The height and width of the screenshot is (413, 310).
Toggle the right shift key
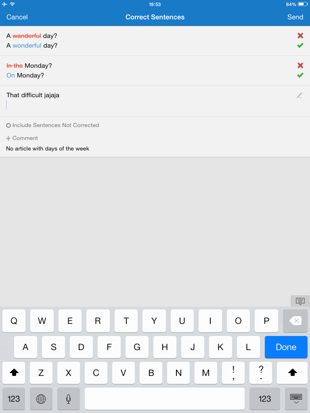click(x=292, y=373)
